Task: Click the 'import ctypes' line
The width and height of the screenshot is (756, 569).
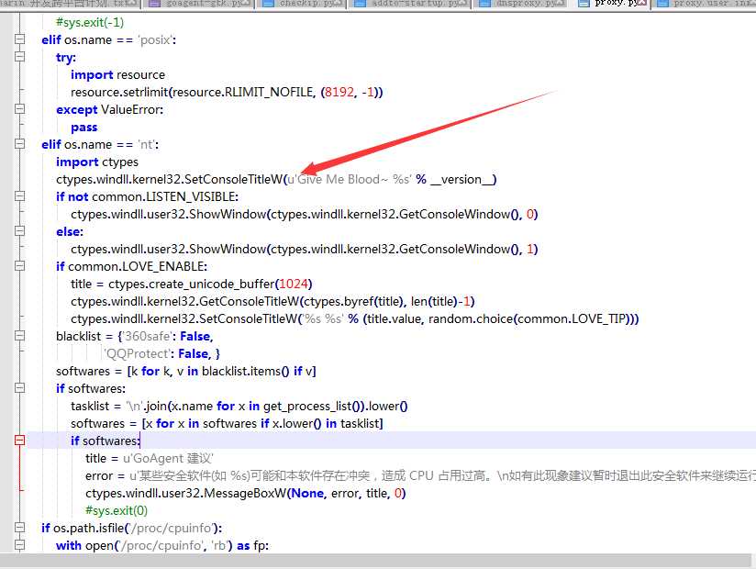Action: click(x=97, y=162)
